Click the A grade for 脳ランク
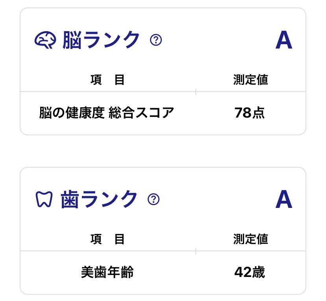The width and height of the screenshot is (326, 301). (x=283, y=40)
